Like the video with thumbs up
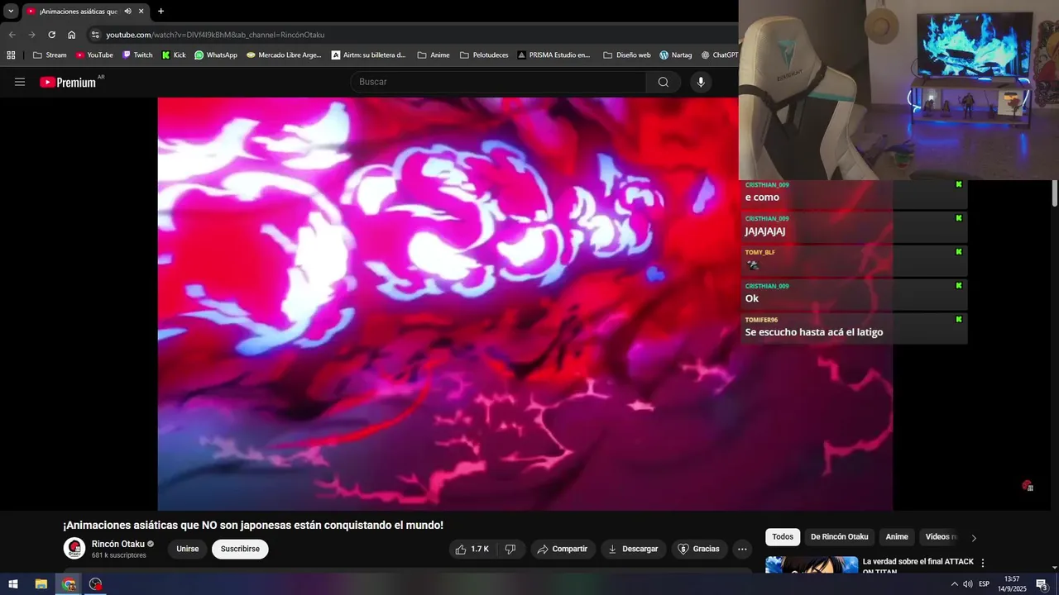 coord(472,549)
